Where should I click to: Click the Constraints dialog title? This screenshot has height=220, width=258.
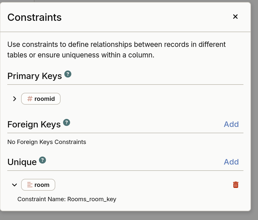click(x=34, y=17)
